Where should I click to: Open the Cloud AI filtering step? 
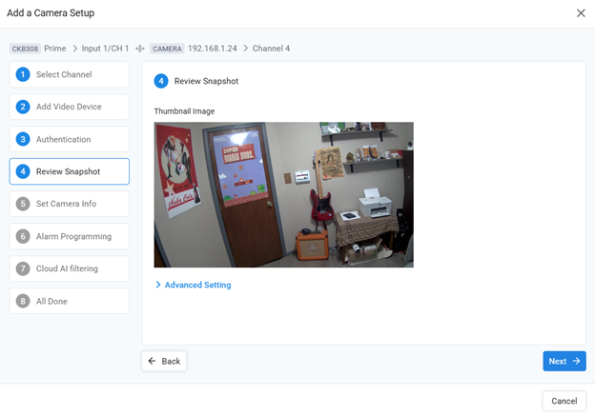pyautogui.click(x=69, y=269)
